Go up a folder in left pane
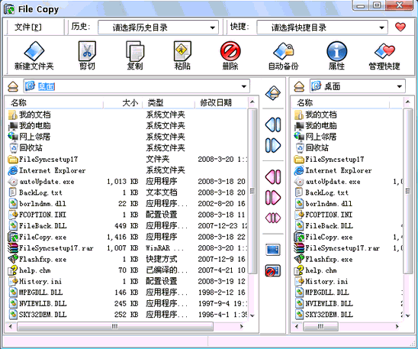Viewport: 418px width, 349px height. click(x=13, y=86)
